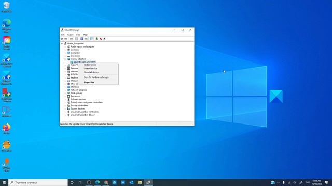The height and width of the screenshot is (186, 332).
Task: Click the Forward arrow in Device Manager toolbar
Action: 66,39
